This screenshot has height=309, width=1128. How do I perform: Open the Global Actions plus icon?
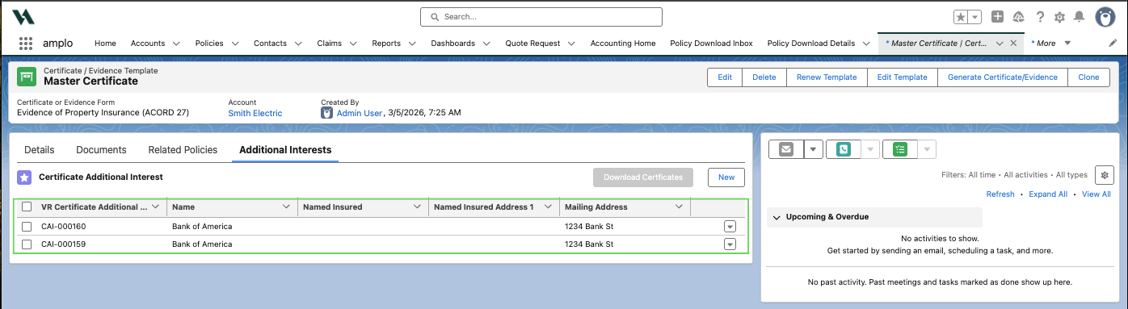click(x=998, y=16)
